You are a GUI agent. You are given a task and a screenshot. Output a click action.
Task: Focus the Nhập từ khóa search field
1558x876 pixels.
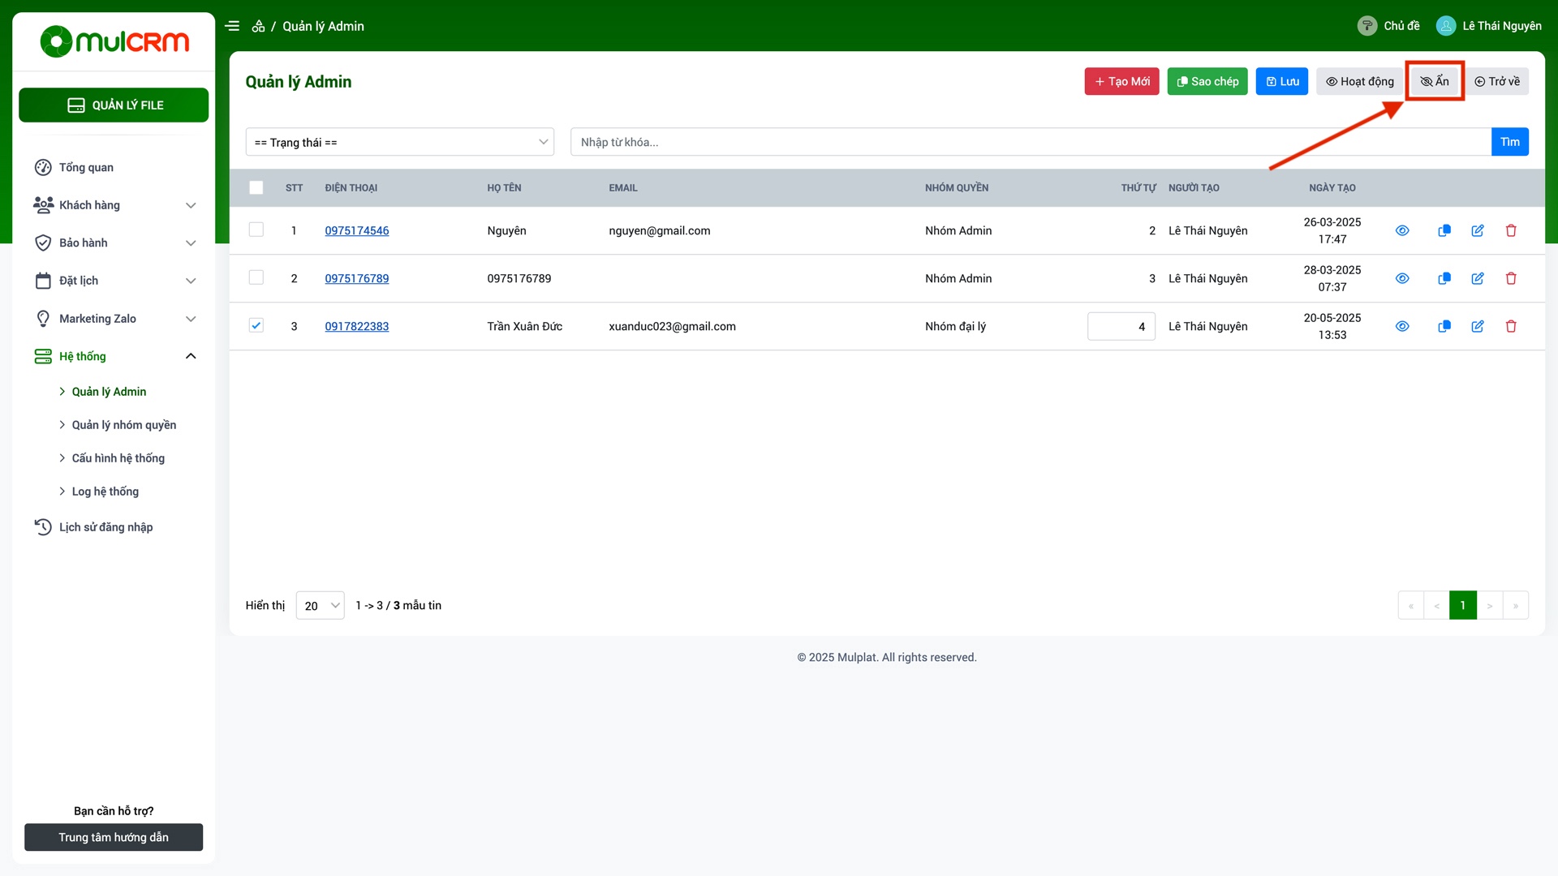(1031, 142)
